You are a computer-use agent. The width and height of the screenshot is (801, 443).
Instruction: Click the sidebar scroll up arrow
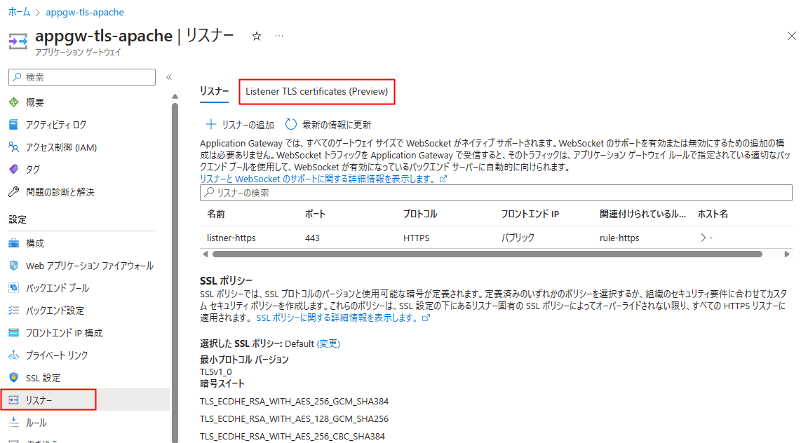click(x=175, y=97)
